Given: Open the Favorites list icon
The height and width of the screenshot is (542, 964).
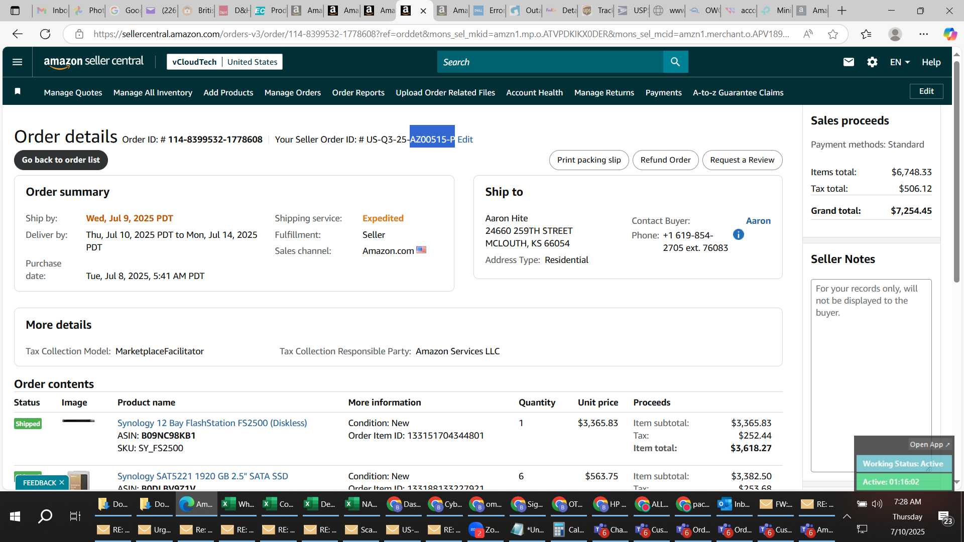Looking at the screenshot, I should (x=866, y=34).
